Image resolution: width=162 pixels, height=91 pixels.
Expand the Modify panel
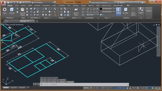pos(62,18)
